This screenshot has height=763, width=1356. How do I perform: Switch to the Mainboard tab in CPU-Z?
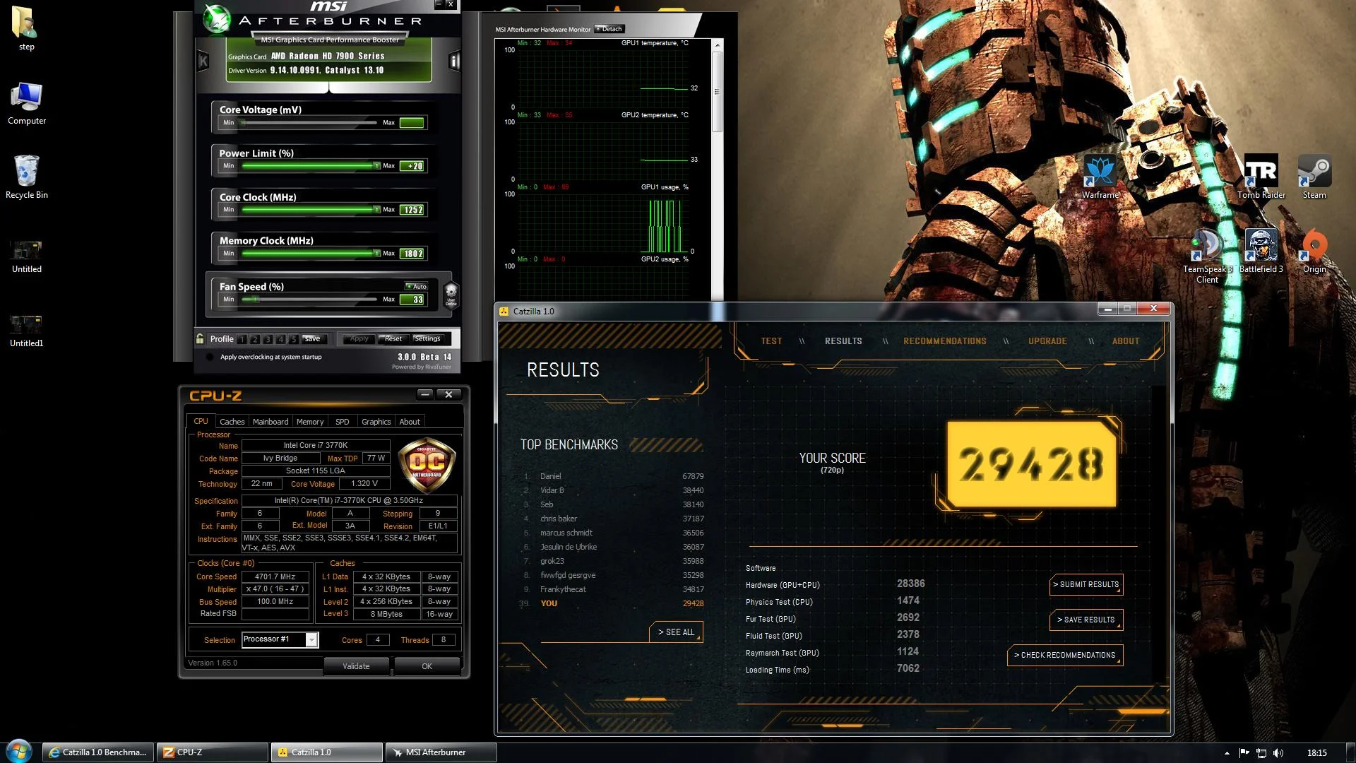pyautogui.click(x=270, y=422)
